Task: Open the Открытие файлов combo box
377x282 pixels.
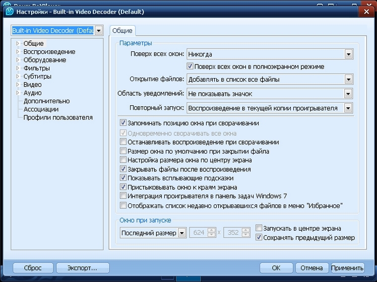Action: click(348, 79)
